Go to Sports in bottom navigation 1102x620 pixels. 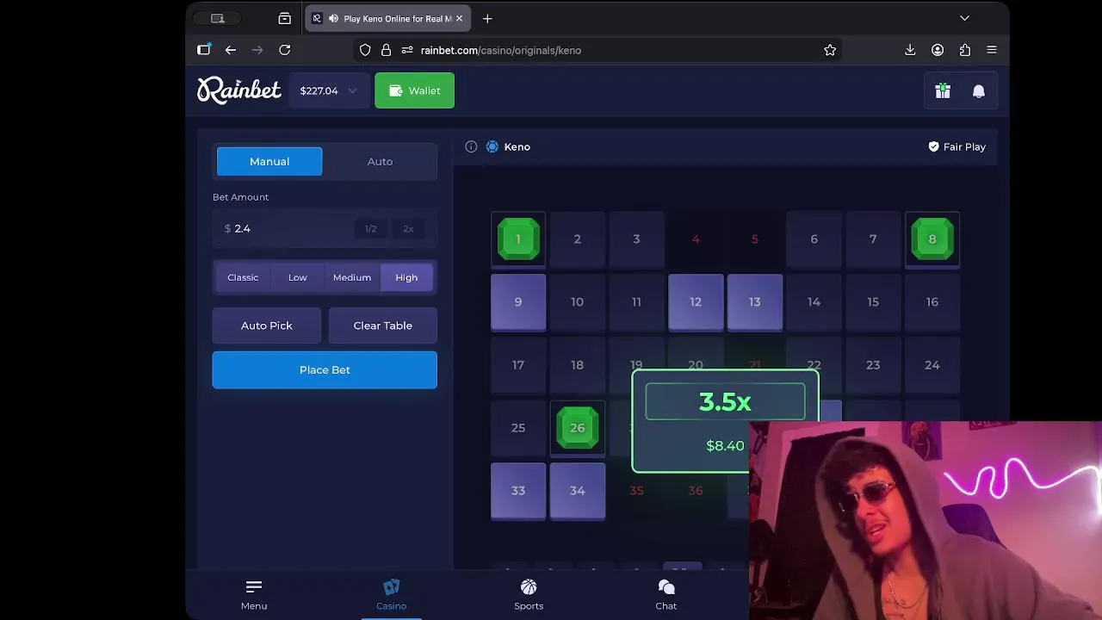[x=529, y=594]
